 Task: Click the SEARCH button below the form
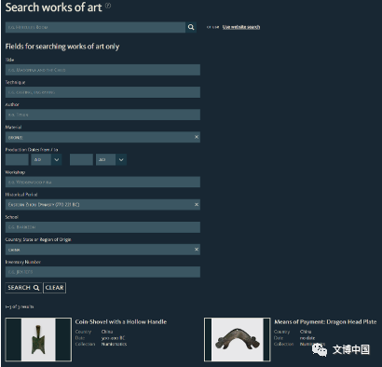coord(23,288)
